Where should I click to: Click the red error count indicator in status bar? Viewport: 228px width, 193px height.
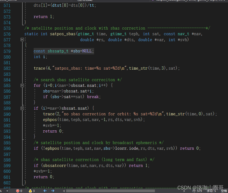18,191
